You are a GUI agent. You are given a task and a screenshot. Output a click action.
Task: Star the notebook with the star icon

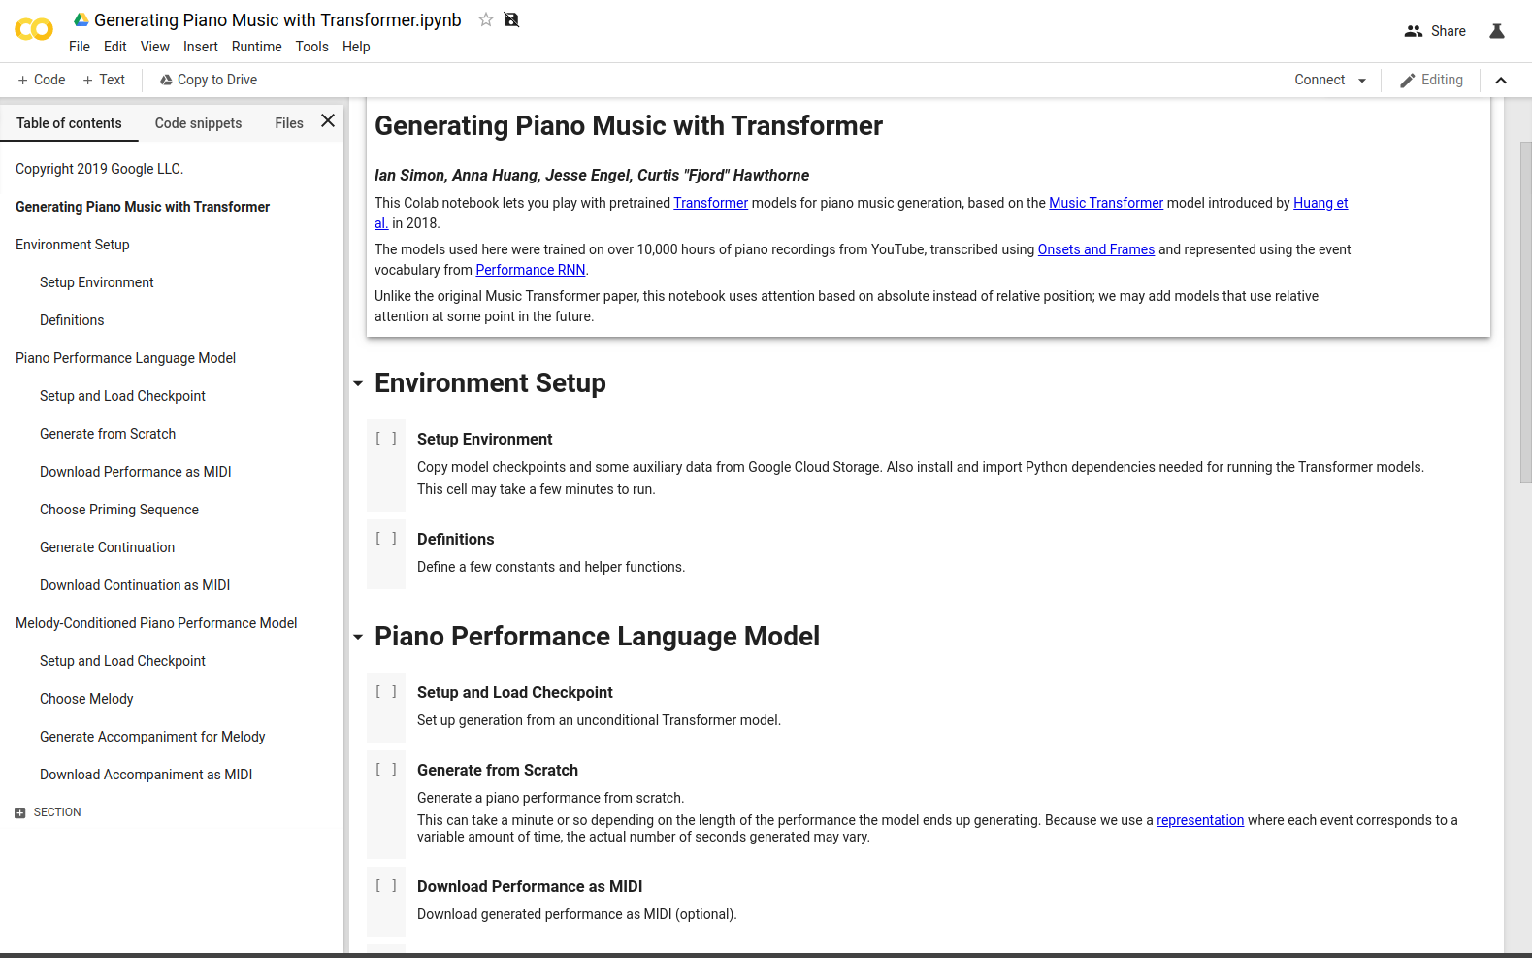pos(486,19)
